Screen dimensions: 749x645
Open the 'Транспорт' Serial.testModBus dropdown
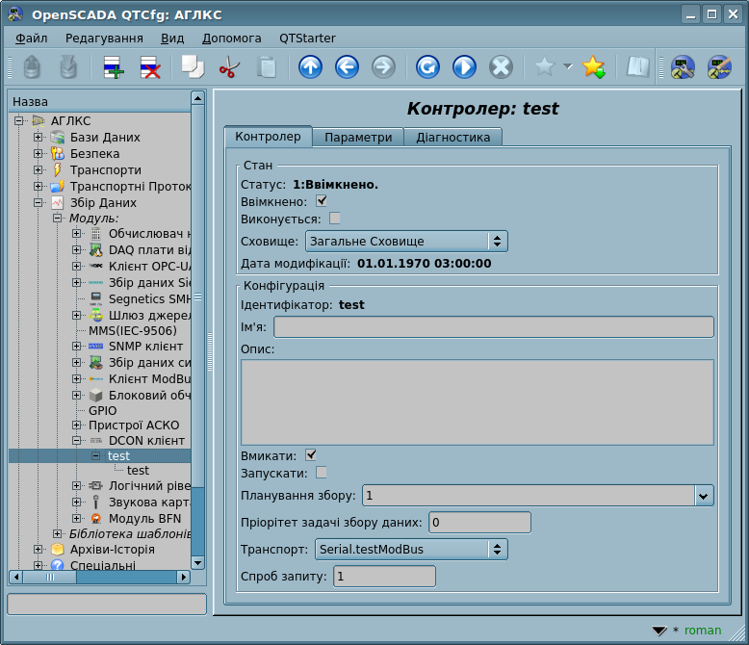coord(411,549)
